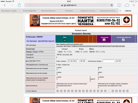Screen dimensions: 138x103
Task: Tap the clock 18:27 in status bar
Action: coord(69,1)
